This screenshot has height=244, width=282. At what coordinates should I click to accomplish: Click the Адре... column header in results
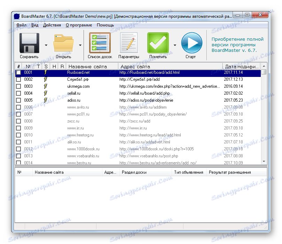pyautogui.click(x=111, y=172)
